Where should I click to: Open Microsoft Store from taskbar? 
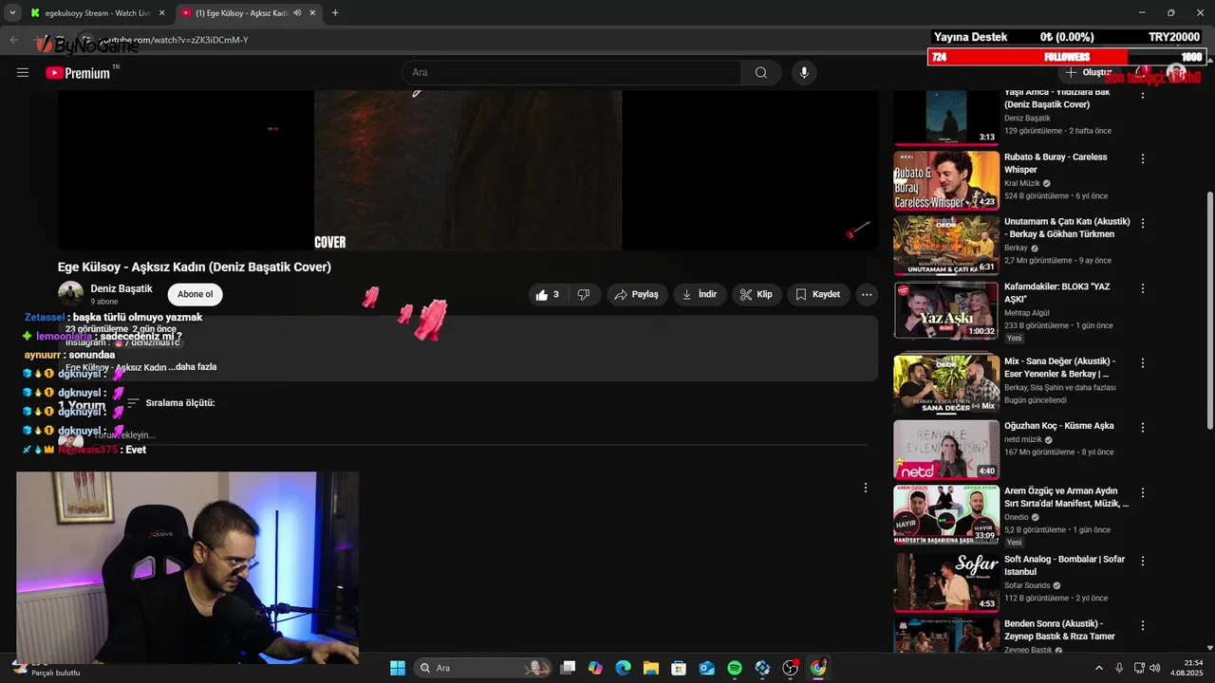pyautogui.click(x=679, y=668)
